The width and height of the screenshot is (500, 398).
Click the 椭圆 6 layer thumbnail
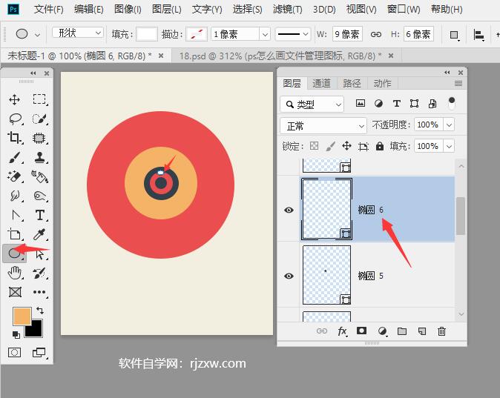pyautogui.click(x=326, y=209)
